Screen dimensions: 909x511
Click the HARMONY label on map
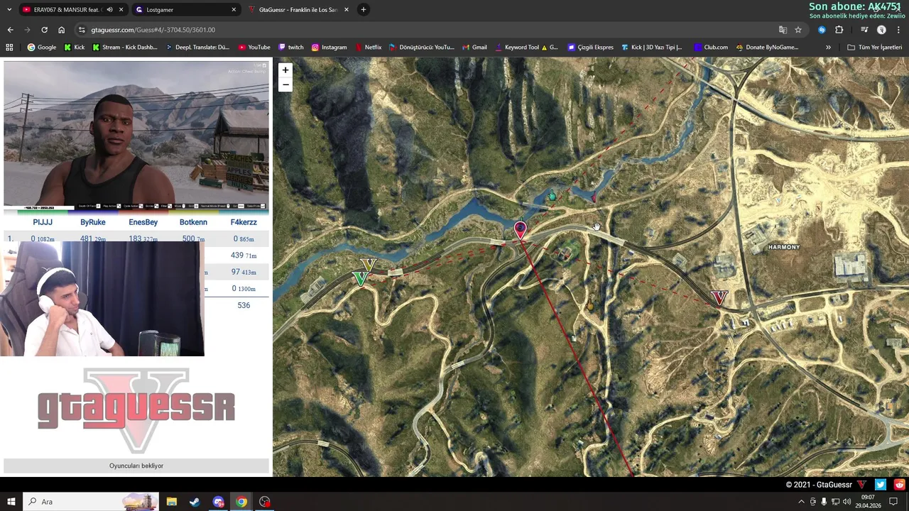pyautogui.click(x=784, y=247)
